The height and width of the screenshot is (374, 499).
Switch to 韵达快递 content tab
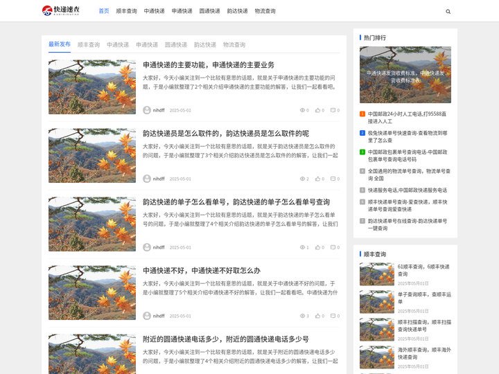coord(205,45)
